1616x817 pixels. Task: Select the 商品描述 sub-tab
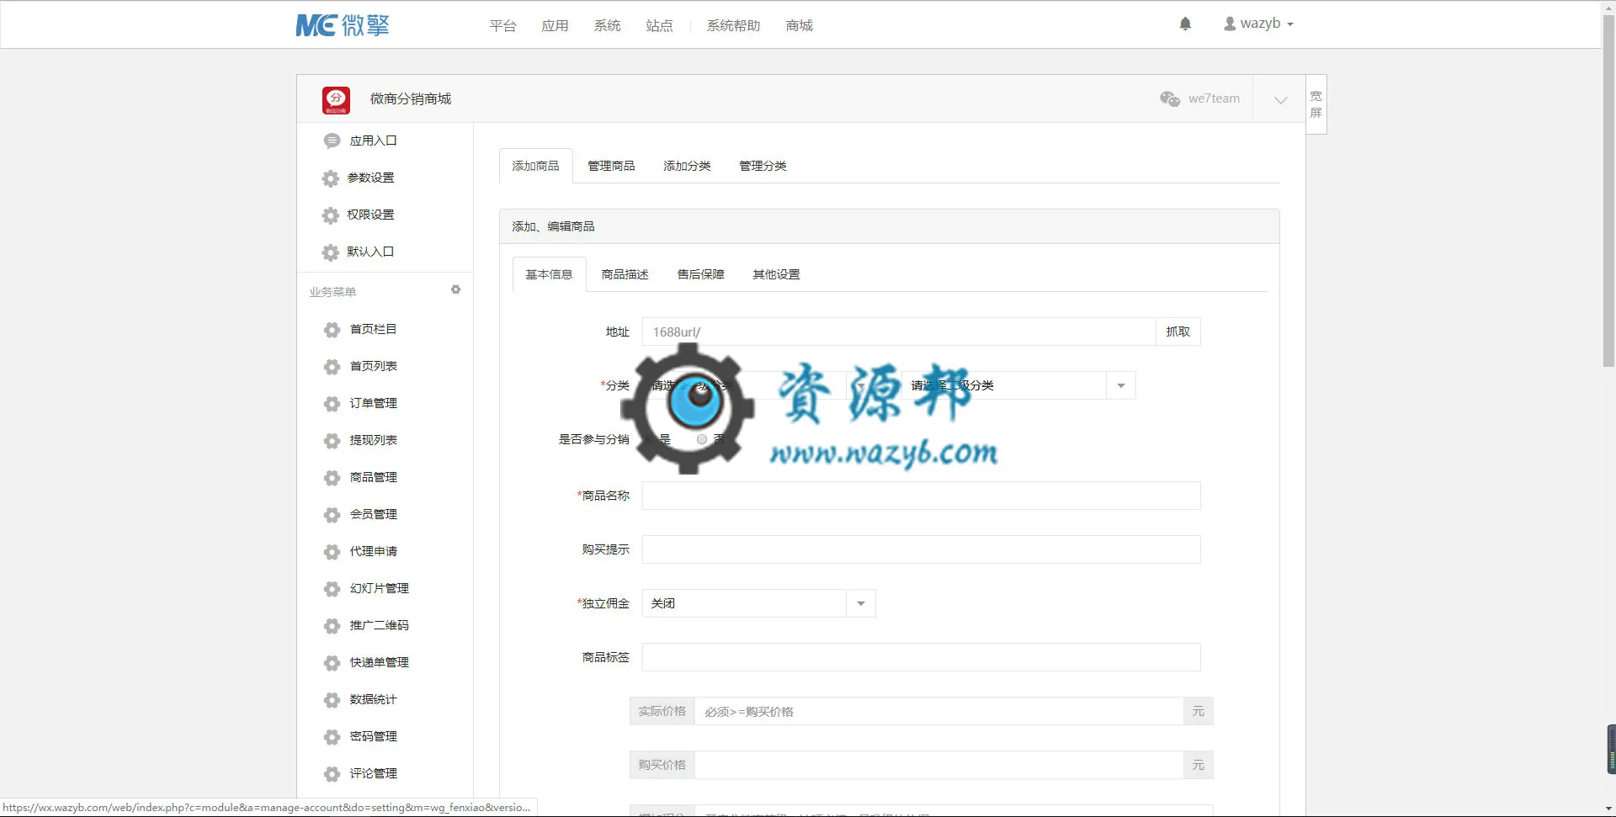[625, 274]
